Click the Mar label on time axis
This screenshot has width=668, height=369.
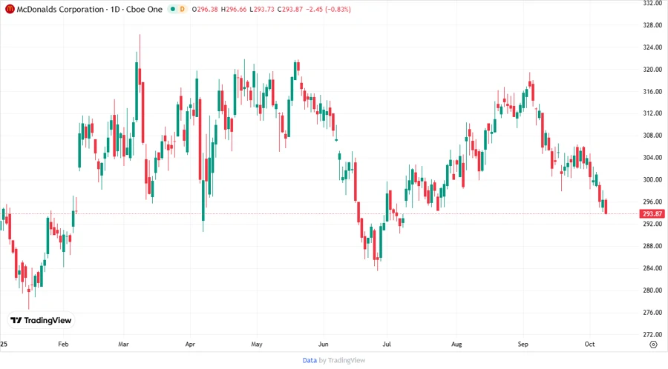coord(123,344)
